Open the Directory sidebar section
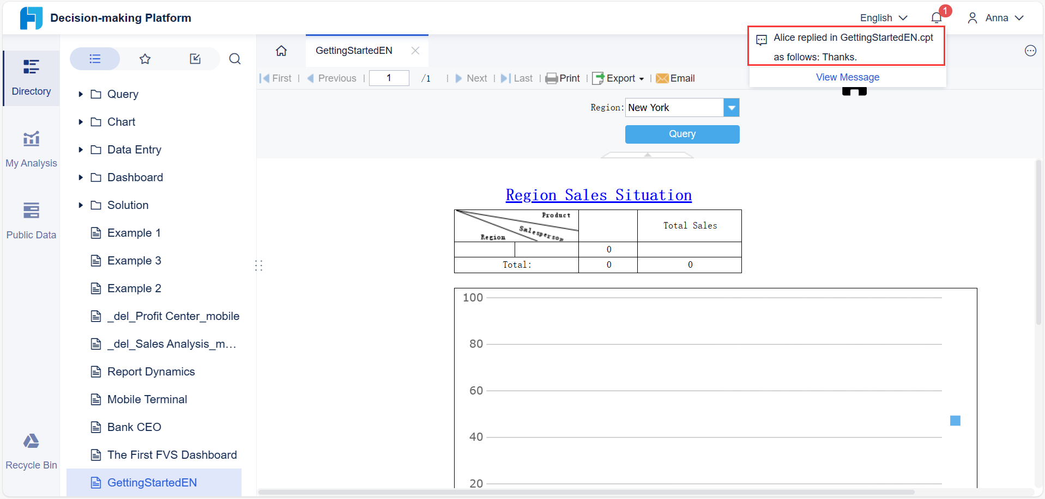Screen dimensions: 1045x499 pos(31,78)
